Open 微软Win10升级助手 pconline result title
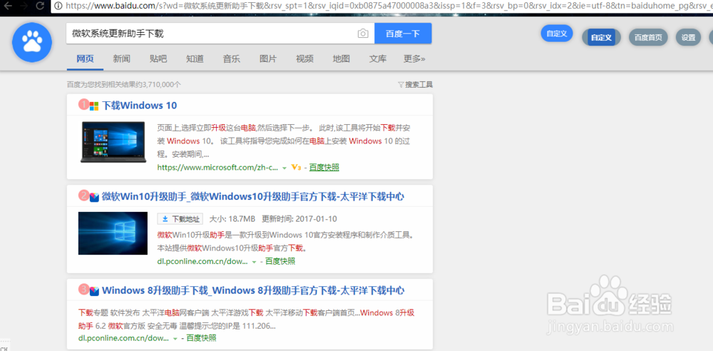This screenshot has width=713, height=351. [x=253, y=197]
